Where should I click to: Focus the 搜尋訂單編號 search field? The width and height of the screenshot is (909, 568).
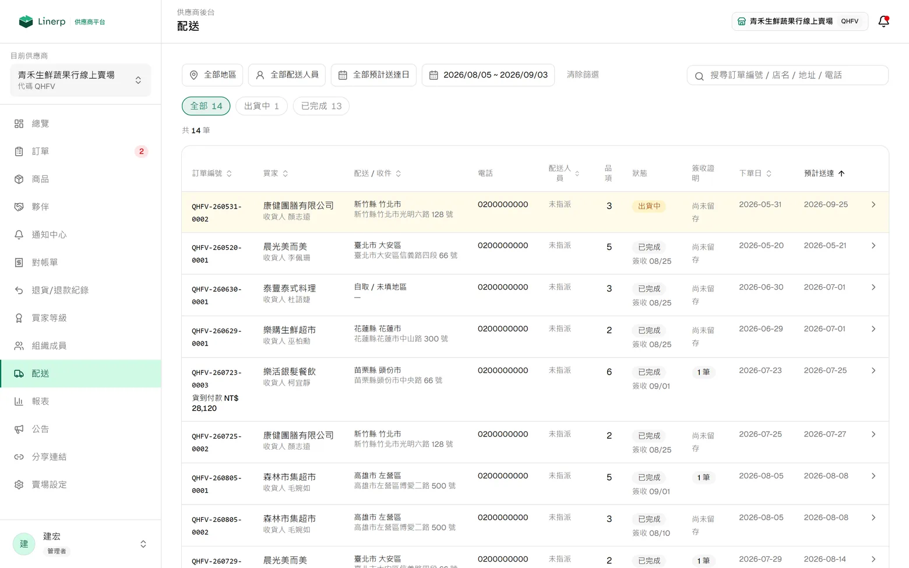pyautogui.click(x=788, y=75)
